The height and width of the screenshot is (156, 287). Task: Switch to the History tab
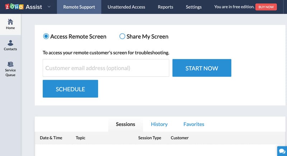[159, 124]
